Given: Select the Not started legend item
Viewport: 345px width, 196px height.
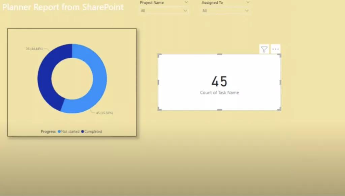Looking at the screenshot, I should pos(68,132).
